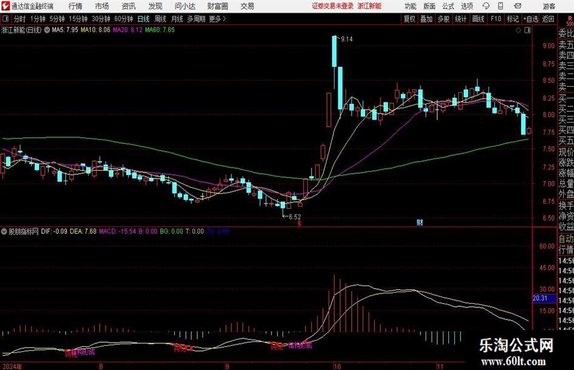Viewport: 574px width, 370px height.
Task: Click the MA10: 8.06 value
Action: [95, 30]
